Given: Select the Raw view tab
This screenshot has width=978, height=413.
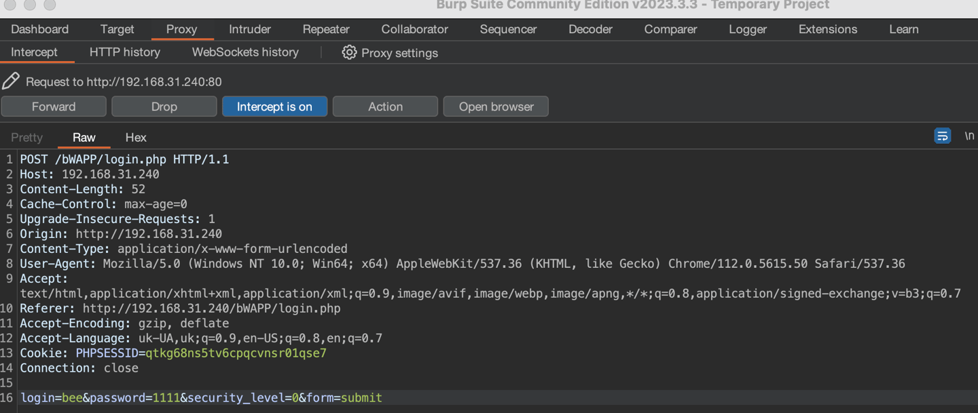Looking at the screenshot, I should click(84, 137).
